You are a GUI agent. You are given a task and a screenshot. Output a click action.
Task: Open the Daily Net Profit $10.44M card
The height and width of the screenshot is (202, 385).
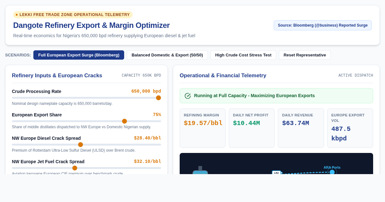click(252, 128)
